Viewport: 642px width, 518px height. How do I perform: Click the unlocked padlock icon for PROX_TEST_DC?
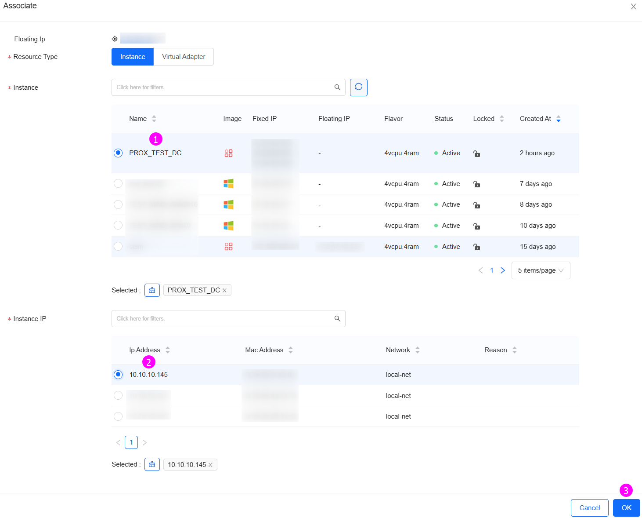point(476,153)
